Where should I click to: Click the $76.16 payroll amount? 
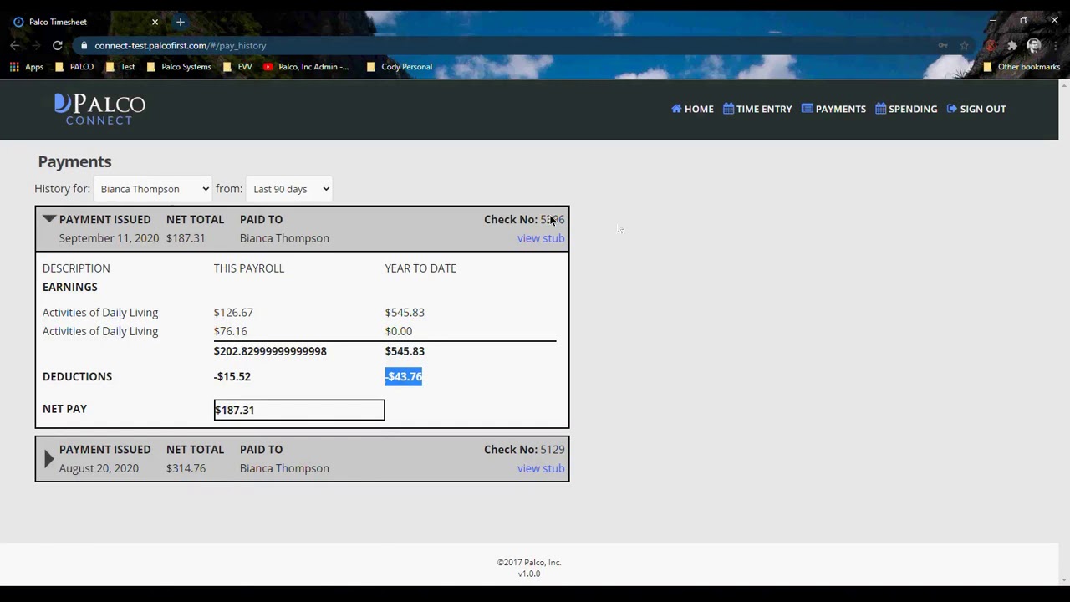pos(230,331)
